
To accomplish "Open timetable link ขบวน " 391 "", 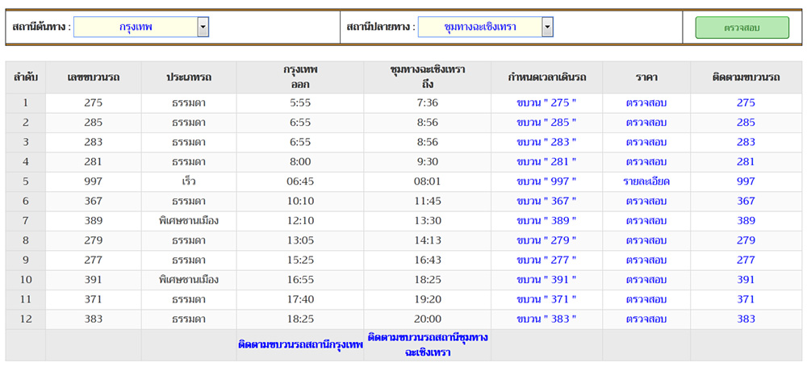I will pyautogui.click(x=546, y=280).
